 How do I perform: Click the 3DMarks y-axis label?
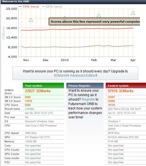tap(4, 33)
